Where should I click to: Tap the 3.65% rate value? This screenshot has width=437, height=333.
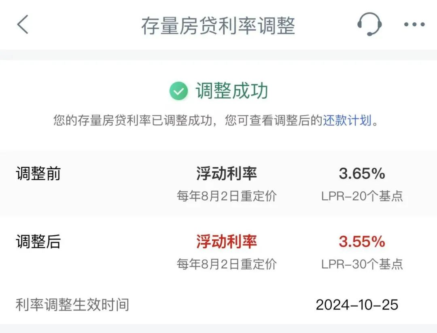point(362,173)
